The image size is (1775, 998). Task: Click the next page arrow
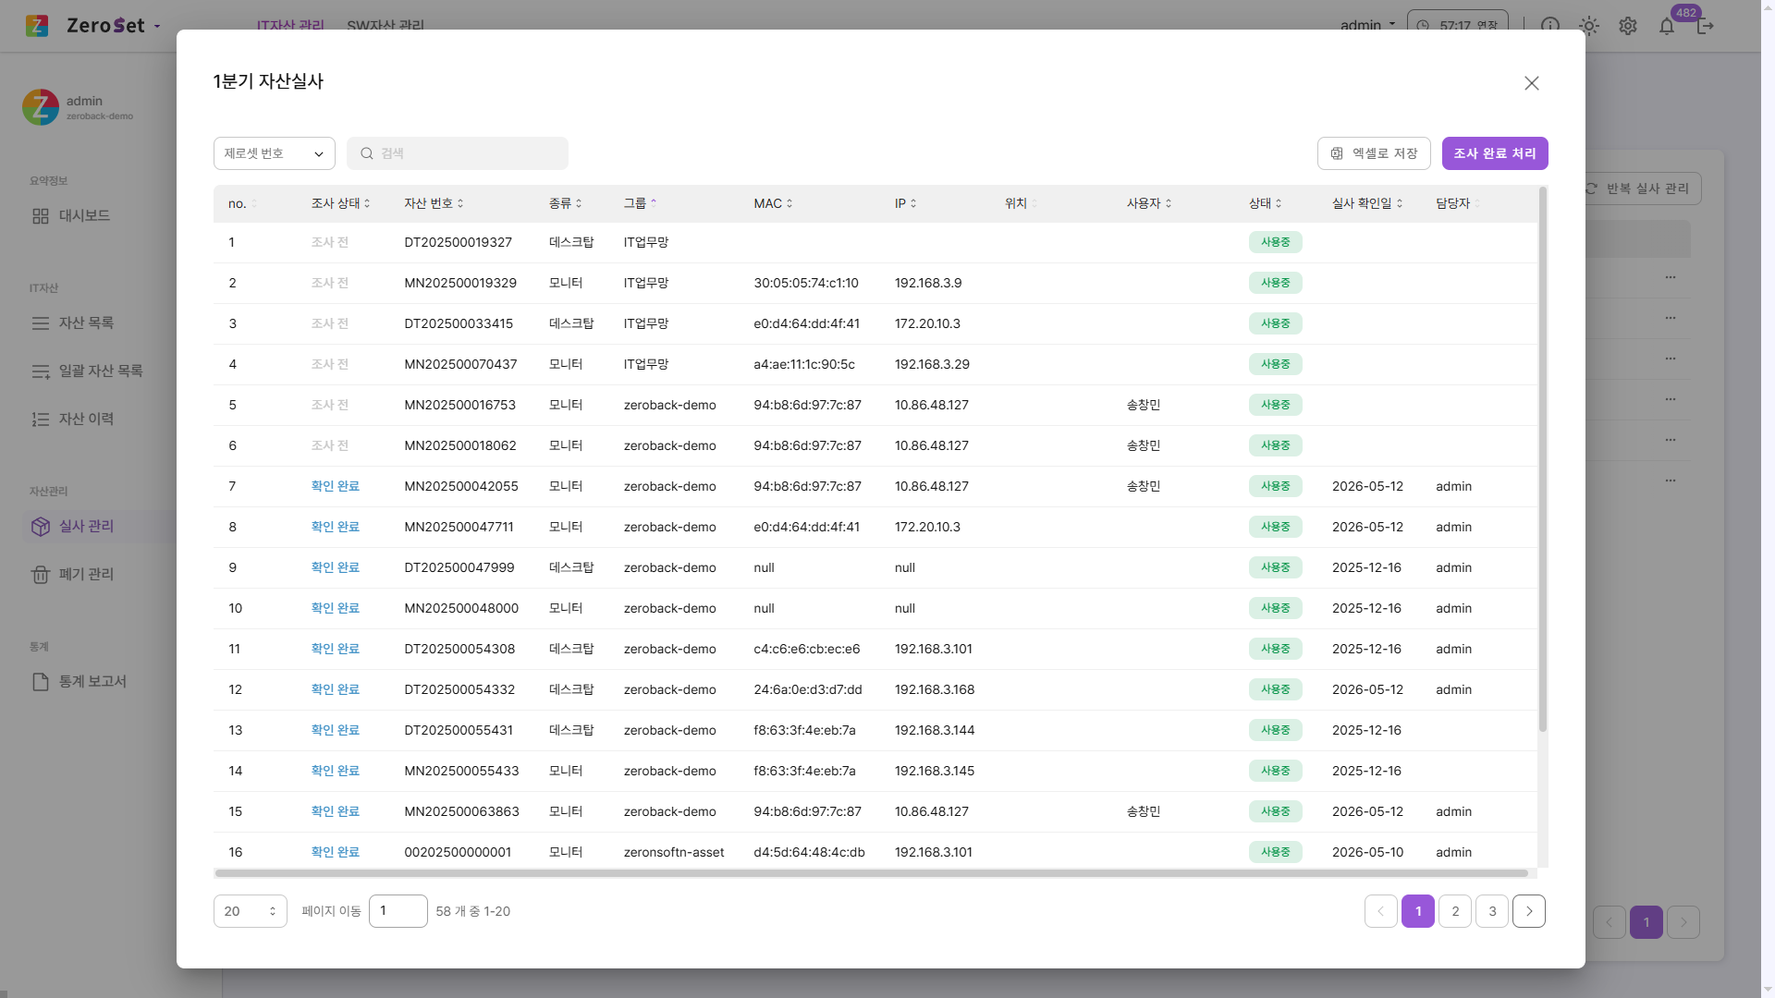(x=1529, y=911)
